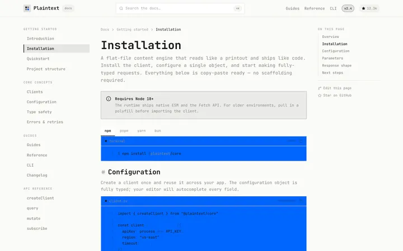Go to Docs in the breadcrumb

(105, 30)
